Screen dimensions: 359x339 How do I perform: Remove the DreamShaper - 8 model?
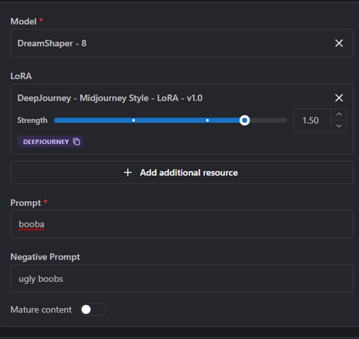339,43
